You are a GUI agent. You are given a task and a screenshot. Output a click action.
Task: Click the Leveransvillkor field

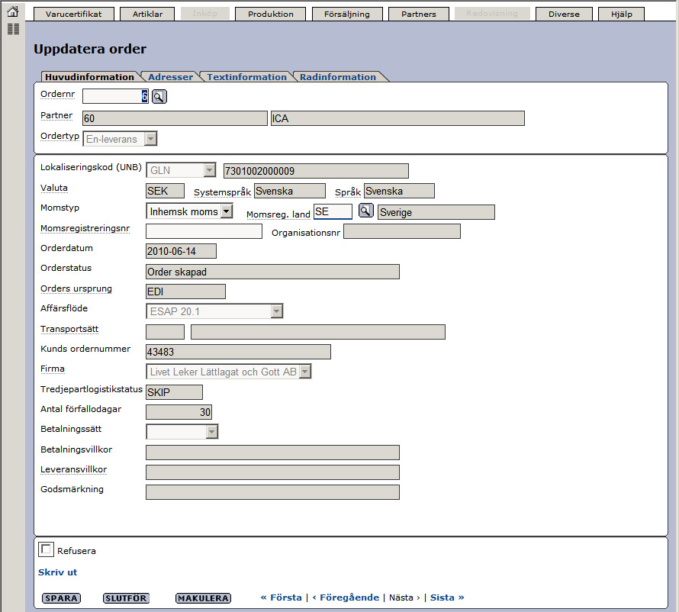[273, 472]
